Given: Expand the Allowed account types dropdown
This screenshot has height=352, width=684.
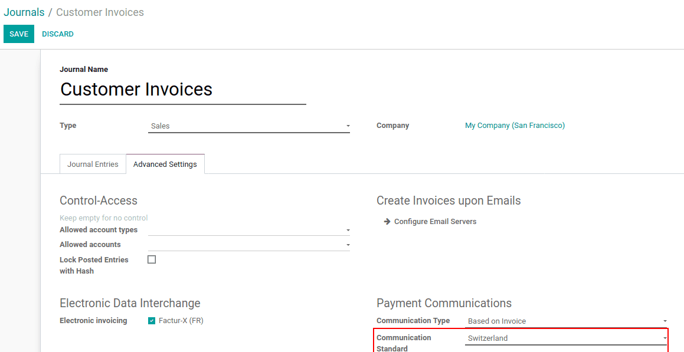Looking at the screenshot, I should tap(248, 229).
